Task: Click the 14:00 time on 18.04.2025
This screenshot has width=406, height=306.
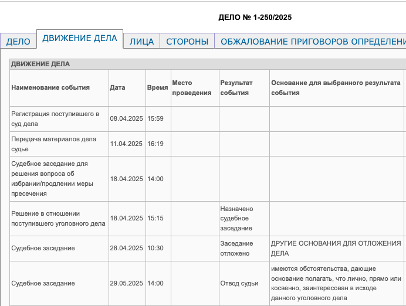Action: (155, 179)
